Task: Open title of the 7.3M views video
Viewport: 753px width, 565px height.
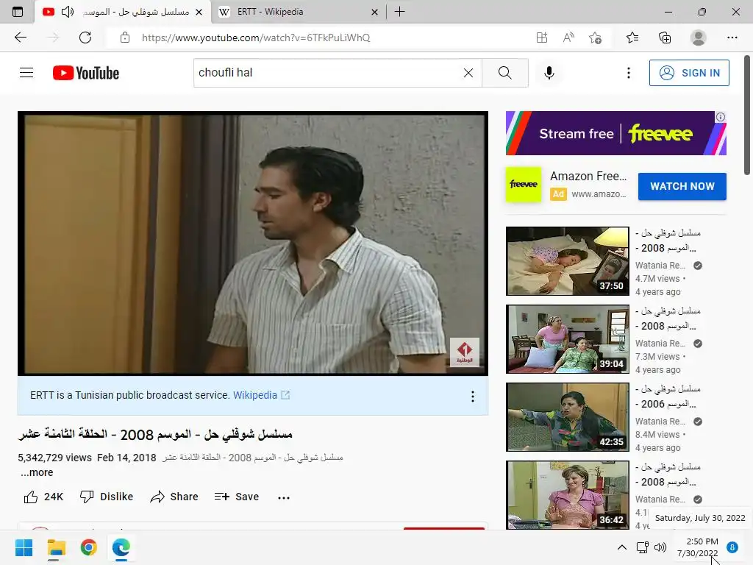Action: [x=668, y=319]
